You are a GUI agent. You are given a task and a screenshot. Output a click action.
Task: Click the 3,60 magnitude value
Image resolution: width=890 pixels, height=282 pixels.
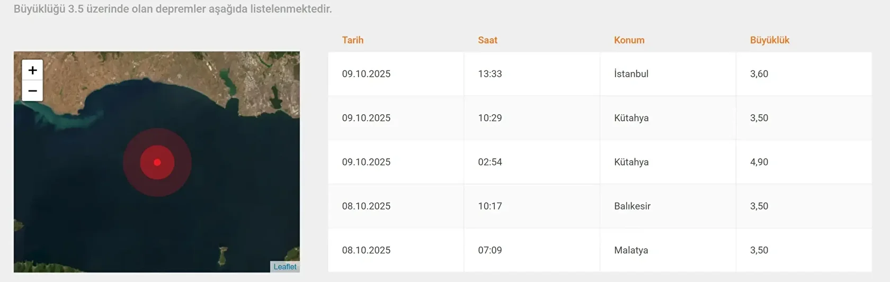(759, 74)
